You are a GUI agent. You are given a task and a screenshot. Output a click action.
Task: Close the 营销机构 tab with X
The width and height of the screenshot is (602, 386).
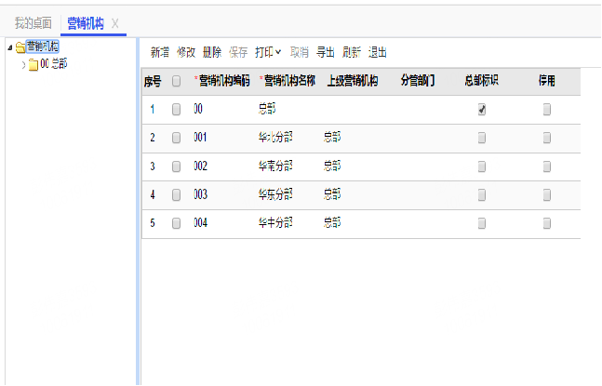tap(114, 22)
